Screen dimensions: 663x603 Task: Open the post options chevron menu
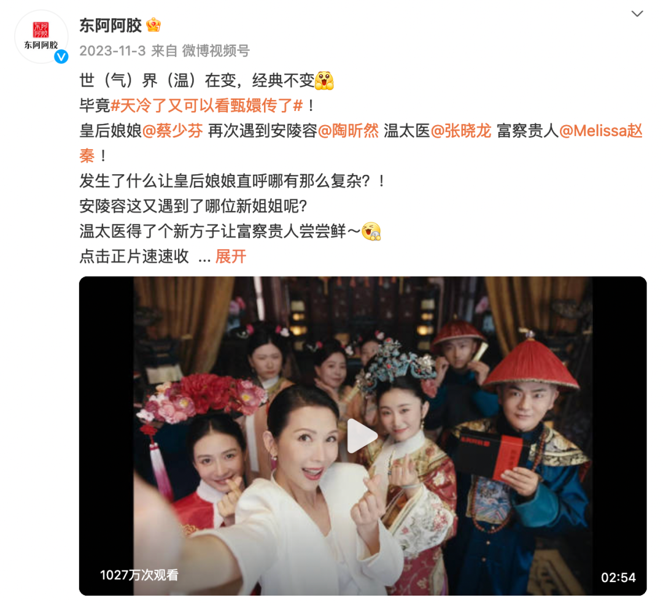637,13
